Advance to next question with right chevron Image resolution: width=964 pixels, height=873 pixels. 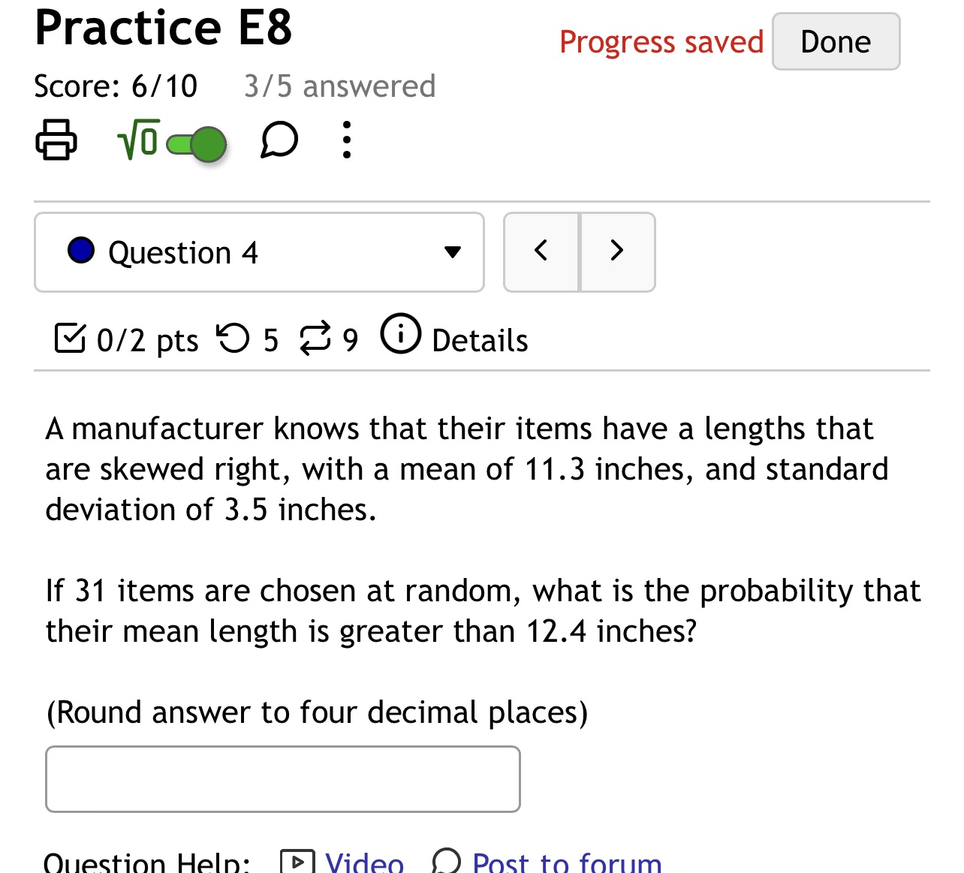click(617, 252)
